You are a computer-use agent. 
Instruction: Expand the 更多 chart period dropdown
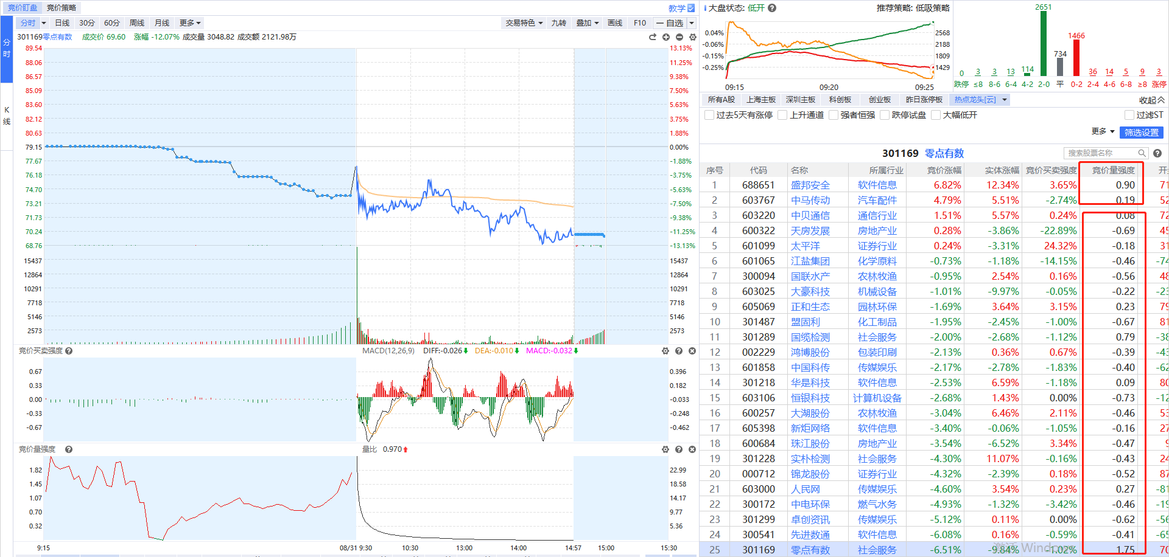pyautogui.click(x=190, y=23)
